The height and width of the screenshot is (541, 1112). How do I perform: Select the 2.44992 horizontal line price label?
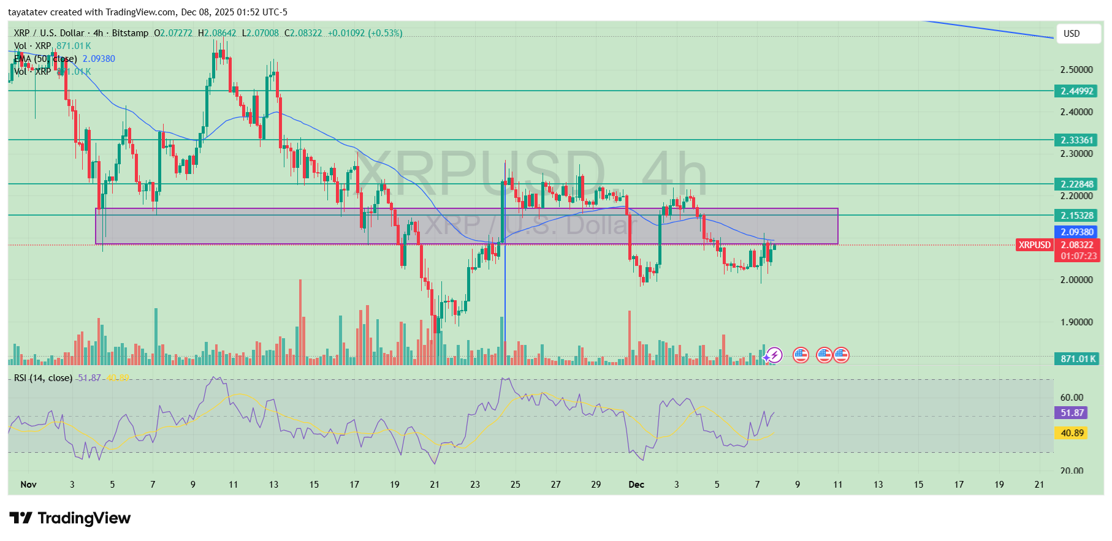click(1076, 91)
